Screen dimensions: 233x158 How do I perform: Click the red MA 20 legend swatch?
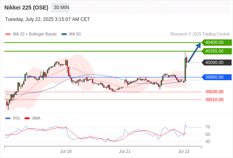point(8,34)
